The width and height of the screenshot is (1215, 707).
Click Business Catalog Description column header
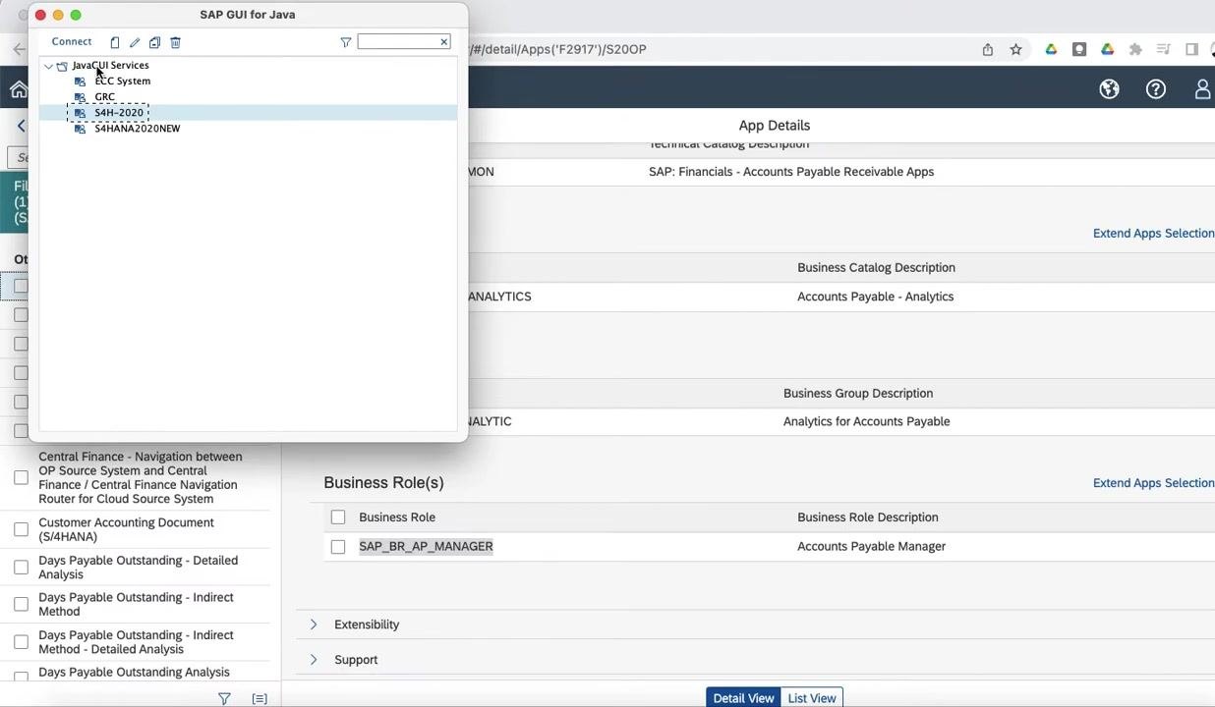click(876, 268)
